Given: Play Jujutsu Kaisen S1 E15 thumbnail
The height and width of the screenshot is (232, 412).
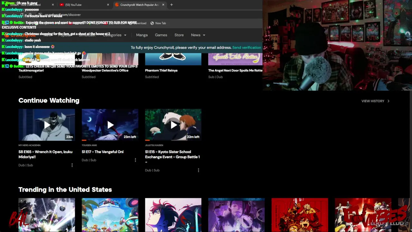Looking at the screenshot, I should (x=173, y=125).
